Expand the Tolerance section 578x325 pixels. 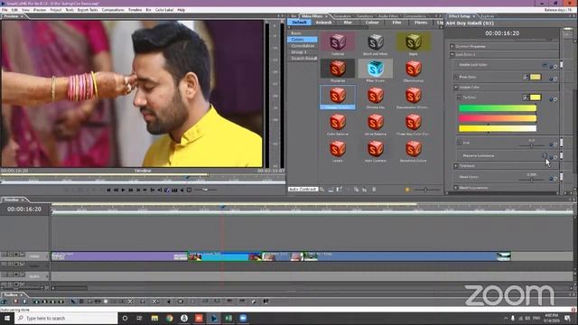(x=456, y=166)
